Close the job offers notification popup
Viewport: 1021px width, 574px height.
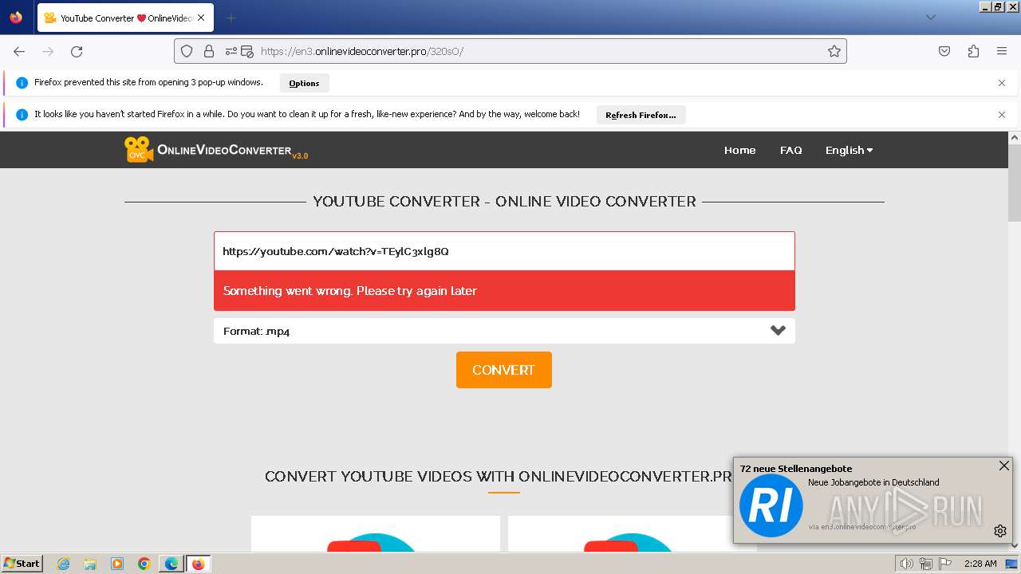coord(1004,466)
